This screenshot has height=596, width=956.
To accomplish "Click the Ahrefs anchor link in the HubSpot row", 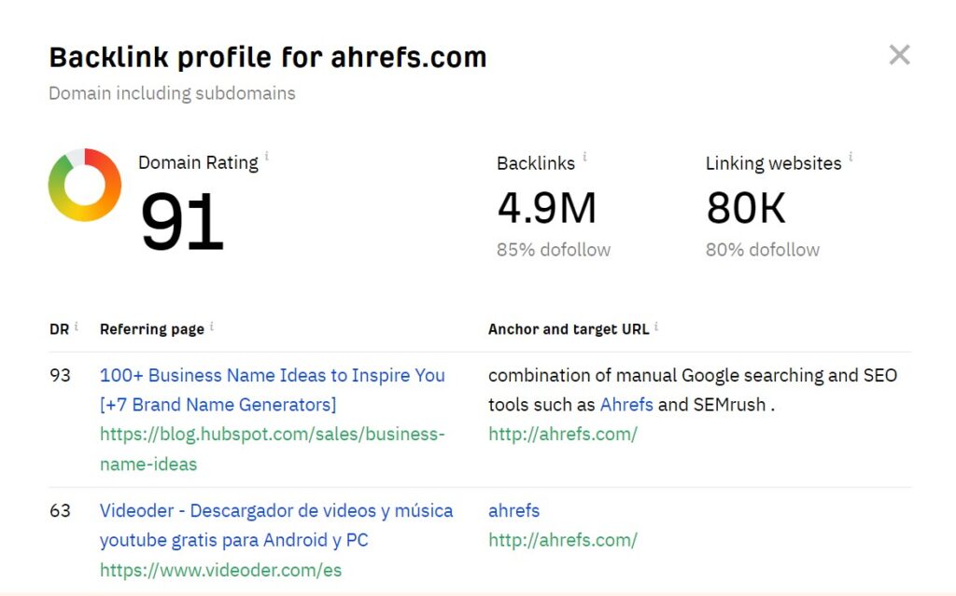I will 626,405.
